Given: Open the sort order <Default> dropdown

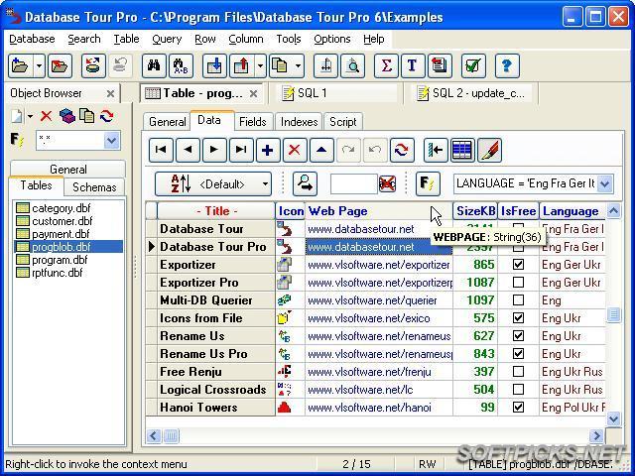Looking at the screenshot, I should click(213, 184).
